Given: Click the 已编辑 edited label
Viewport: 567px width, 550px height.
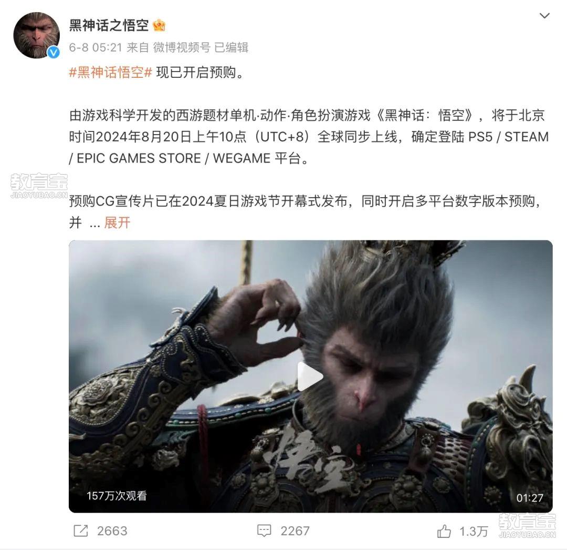Looking at the screenshot, I should pos(232,47).
